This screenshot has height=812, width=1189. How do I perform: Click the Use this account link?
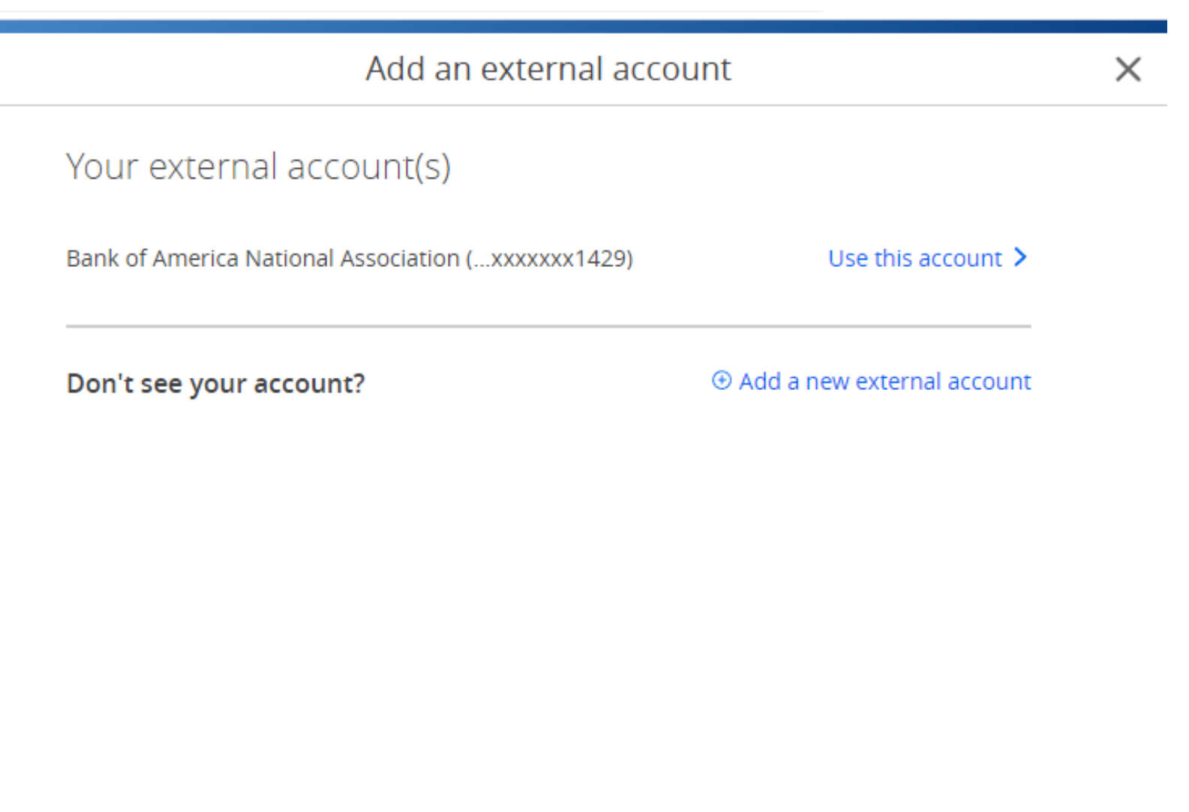click(914, 259)
